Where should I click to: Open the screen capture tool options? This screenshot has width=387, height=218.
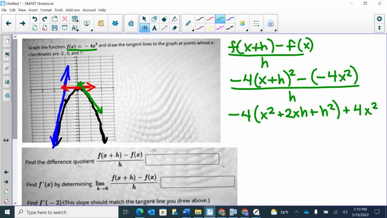pos(92,30)
